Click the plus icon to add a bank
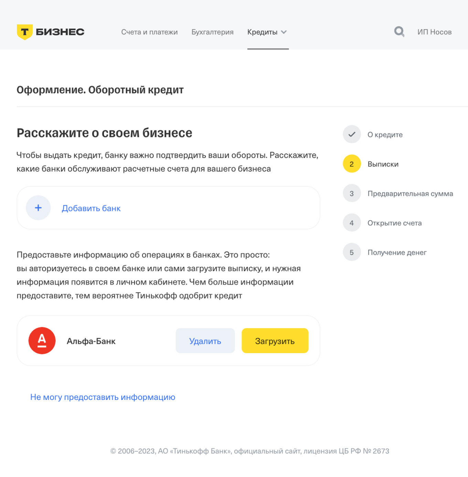Viewport: 468px width, 477px height. coord(38,208)
